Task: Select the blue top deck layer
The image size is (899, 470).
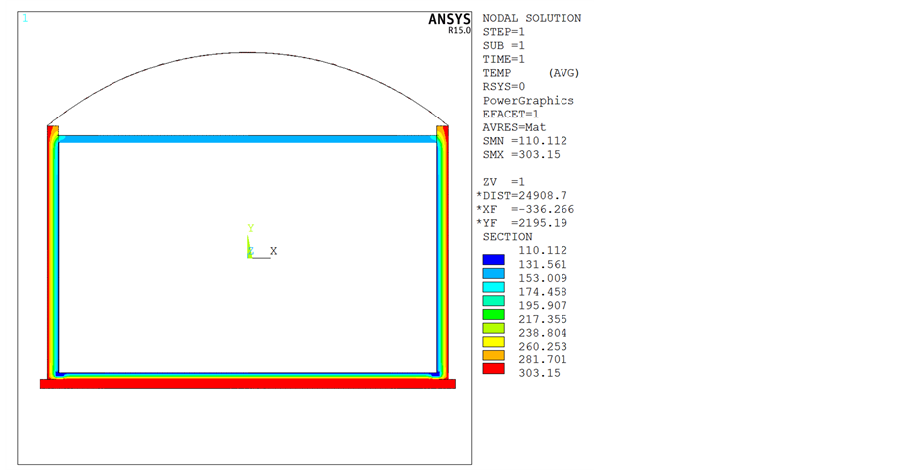Action: [x=247, y=140]
